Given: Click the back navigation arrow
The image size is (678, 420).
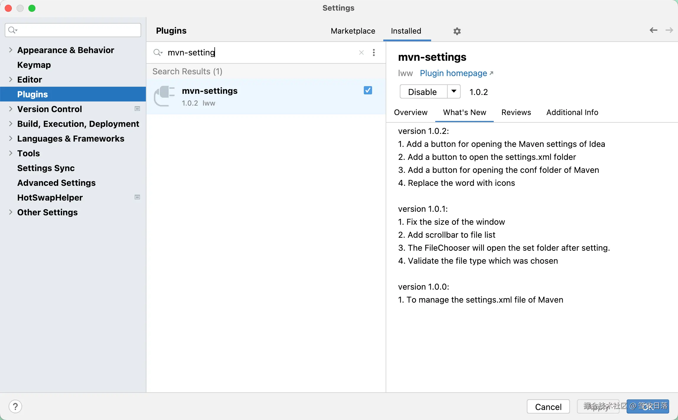Looking at the screenshot, I should tap(653, 30).
